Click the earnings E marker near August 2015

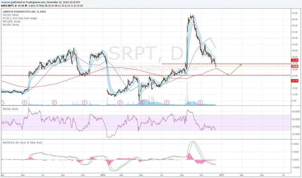54,103
